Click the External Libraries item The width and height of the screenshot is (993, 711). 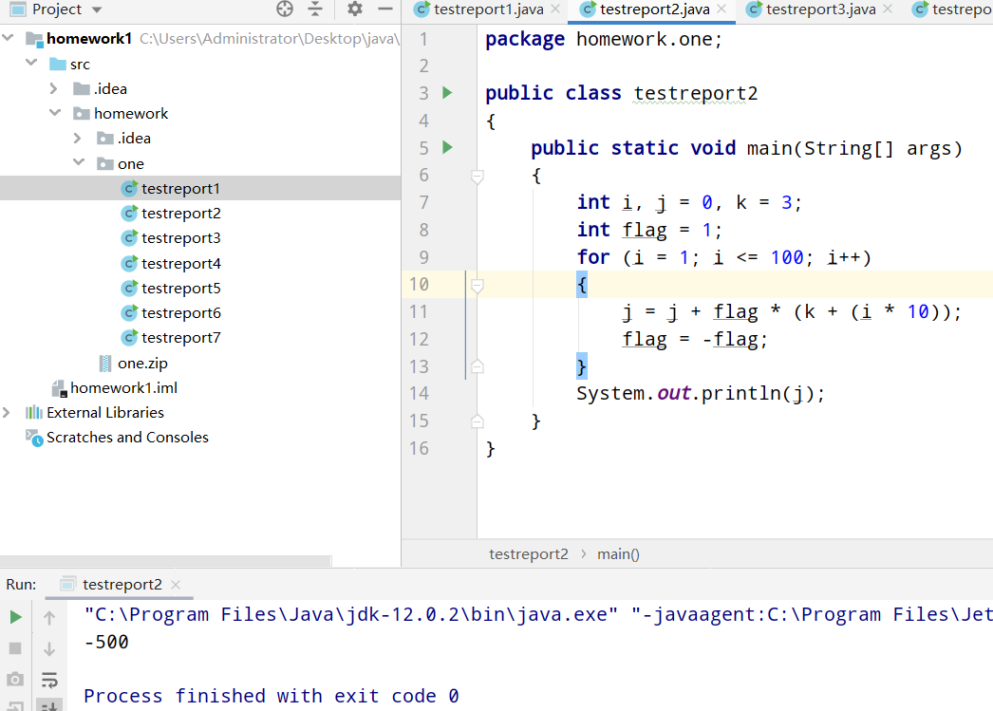(105, 413)
